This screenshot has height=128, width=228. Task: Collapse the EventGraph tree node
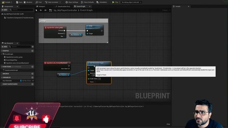(x=1, y=54)
